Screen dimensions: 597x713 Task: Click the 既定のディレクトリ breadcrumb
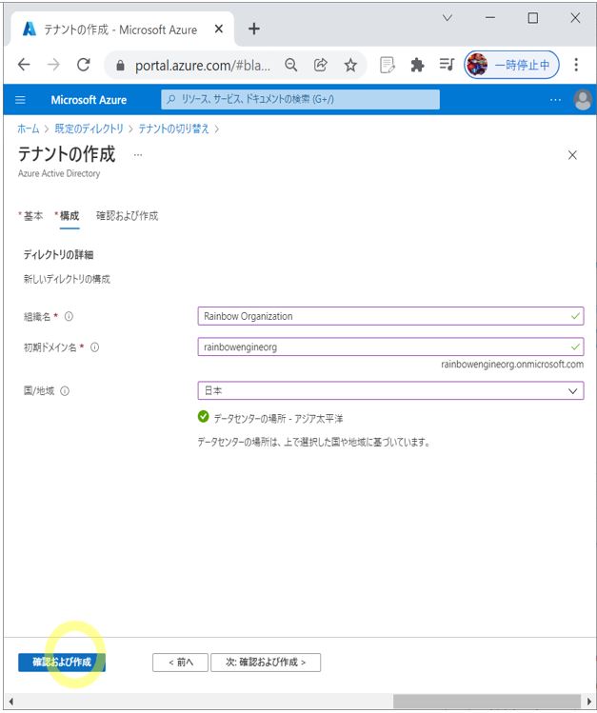click(90, 129)
